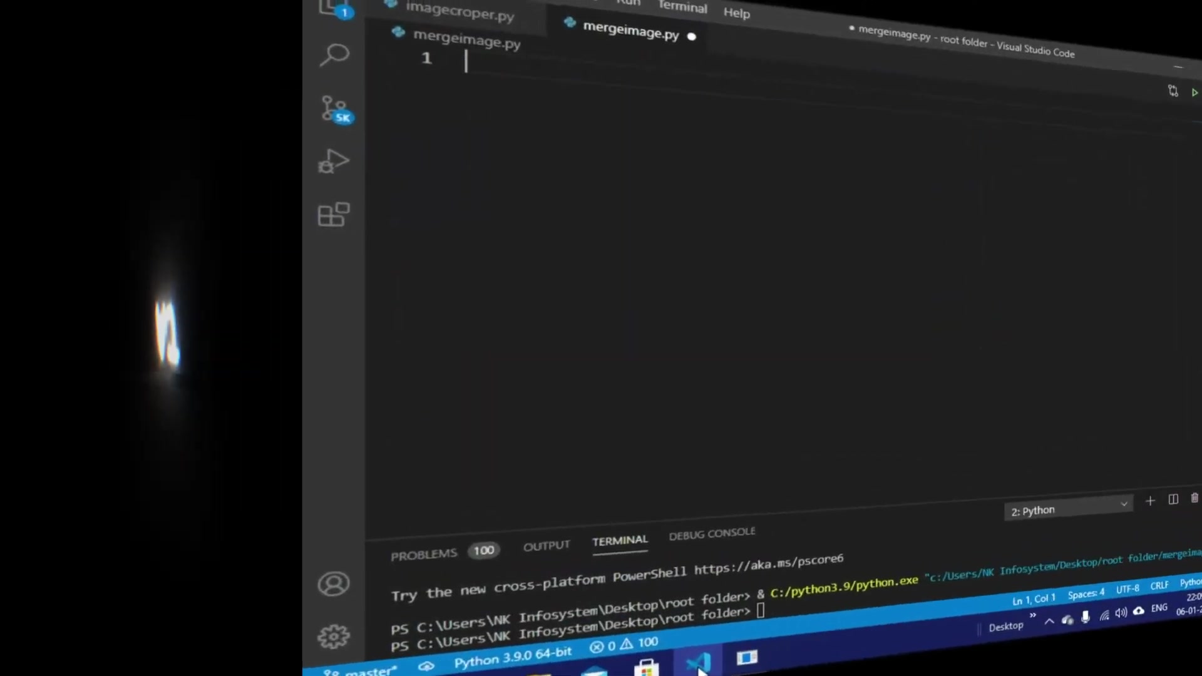Click the mergeimage.py breadcrumb
The width and height of the screenshot is (1202, 676).
(466, 39)
